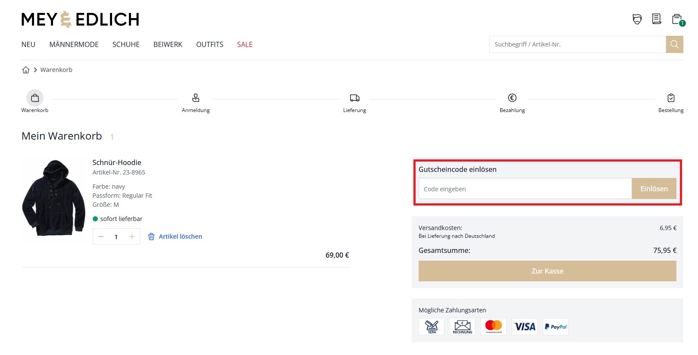Click the 'sofort lieferbar' availability text
This screenshot has width=698, height=355.
[121, 219]
